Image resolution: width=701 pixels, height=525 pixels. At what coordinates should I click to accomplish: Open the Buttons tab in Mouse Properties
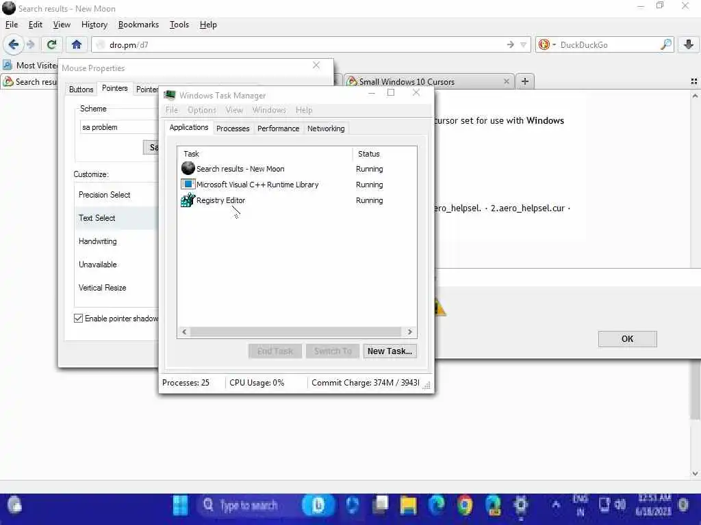pyautogui.click(x=81, y=90)
